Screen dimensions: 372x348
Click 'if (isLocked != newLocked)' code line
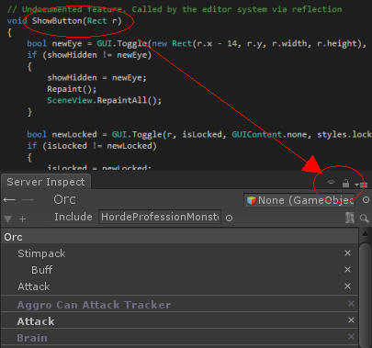click(92, 146)
